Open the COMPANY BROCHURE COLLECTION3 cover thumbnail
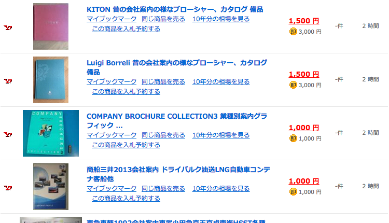 [51, 133]
